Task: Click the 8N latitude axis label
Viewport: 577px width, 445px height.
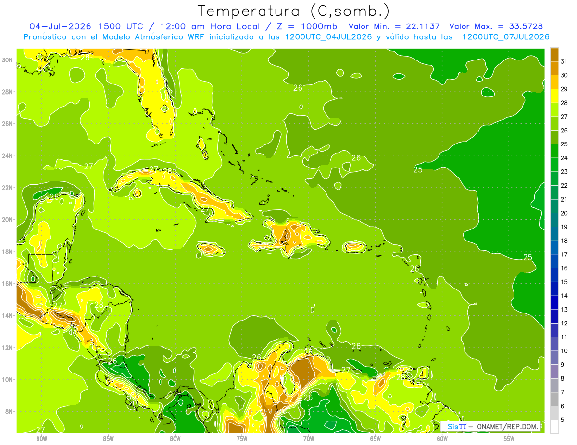Action: [10, 411]
